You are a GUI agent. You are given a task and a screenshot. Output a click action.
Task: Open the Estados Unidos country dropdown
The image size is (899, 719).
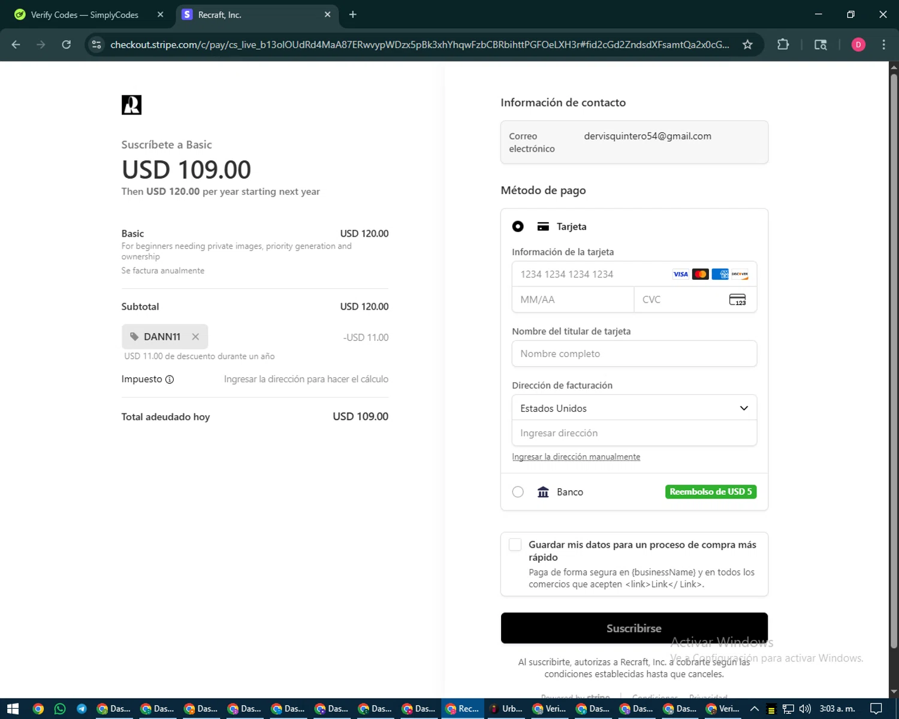click(634, 408)
